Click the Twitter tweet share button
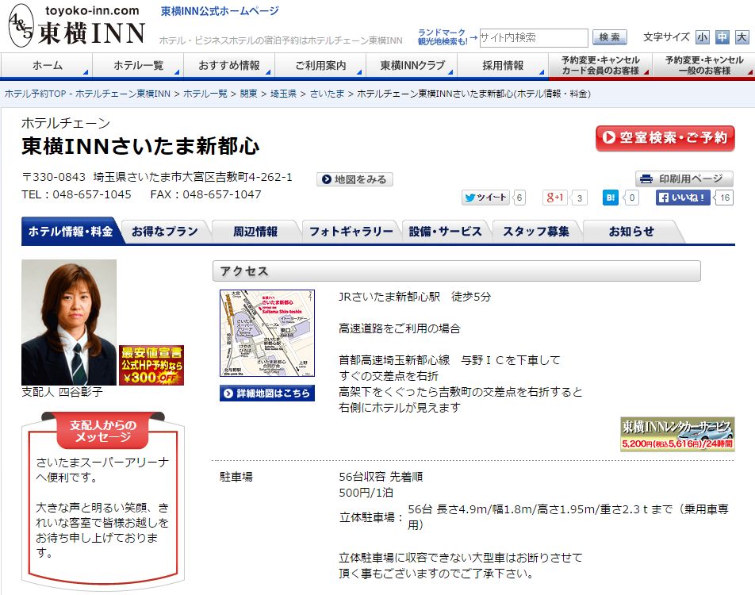This screenshot has width=755, height=595. click(x=485, y=198)
